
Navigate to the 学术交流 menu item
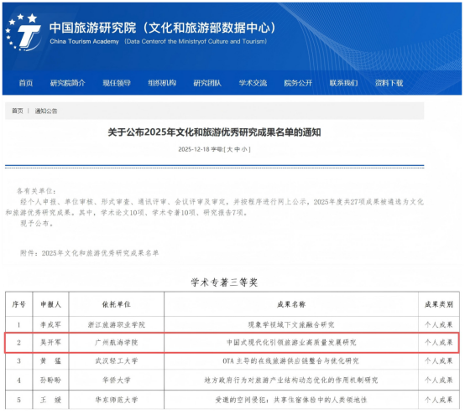pos(253,83)
